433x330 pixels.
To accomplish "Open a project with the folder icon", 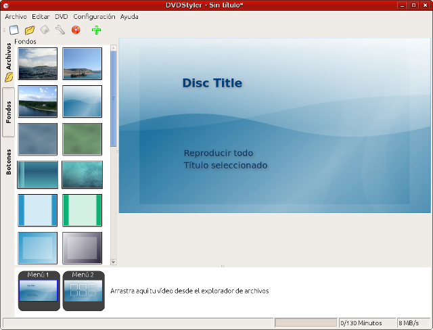I will click(29, 30).
